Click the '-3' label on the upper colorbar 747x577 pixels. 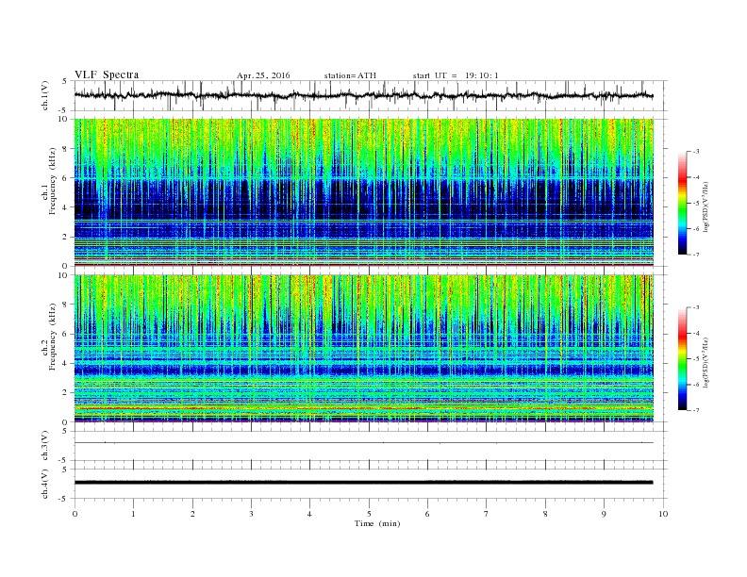click(x=695, y=152)
